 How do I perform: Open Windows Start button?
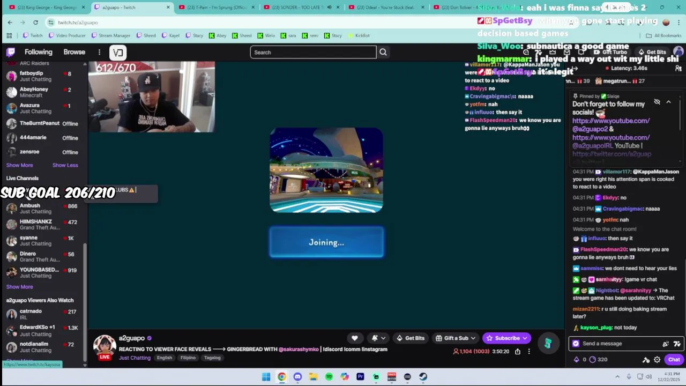pyautogui.click(x=266, y=377)
